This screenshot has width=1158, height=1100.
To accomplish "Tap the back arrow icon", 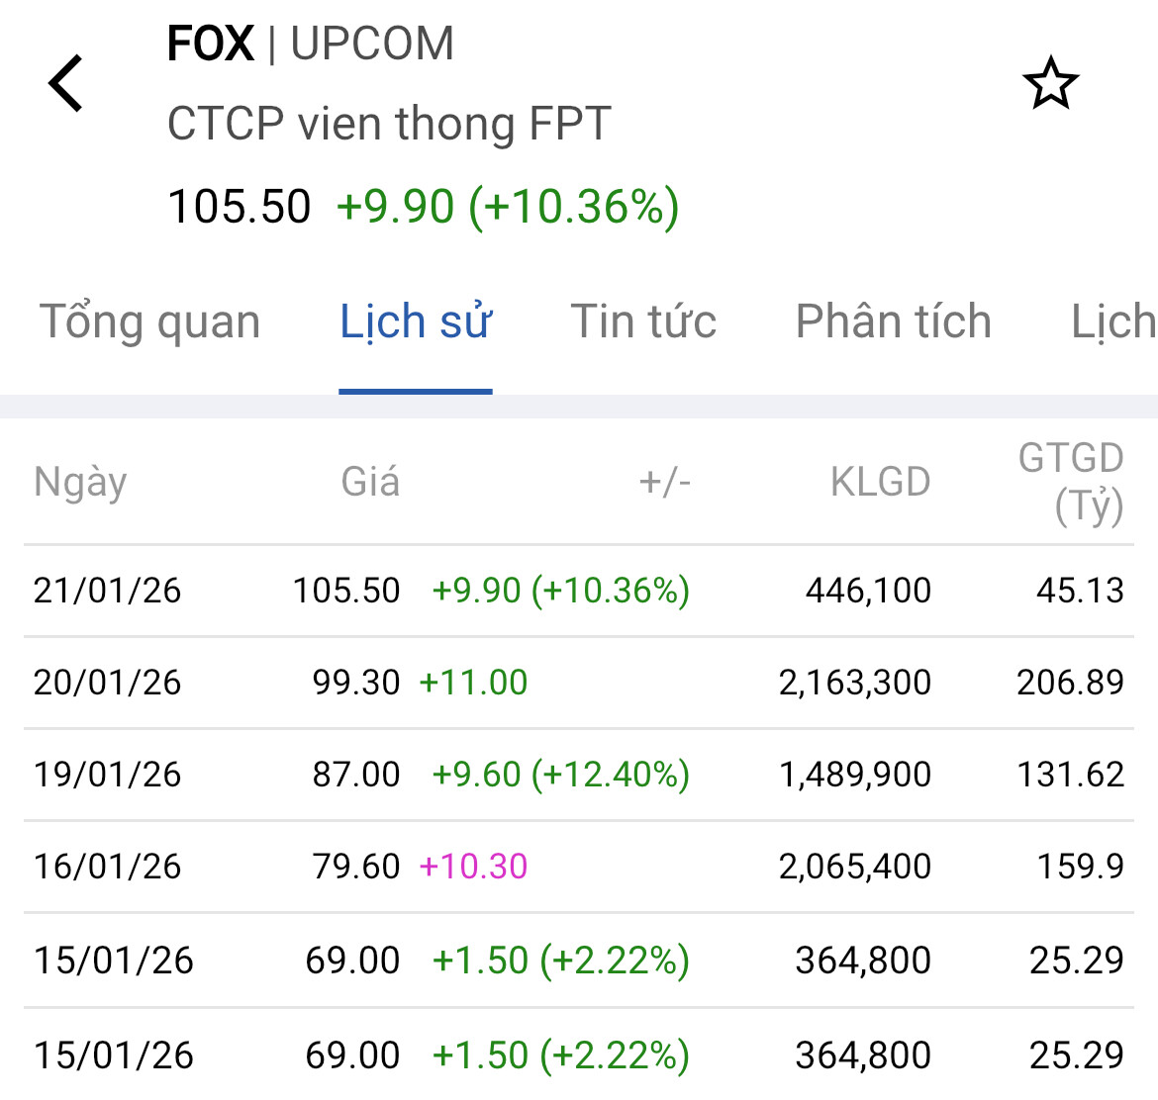I will tap(66, 83).
